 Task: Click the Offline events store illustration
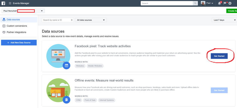tap(58, 90)
